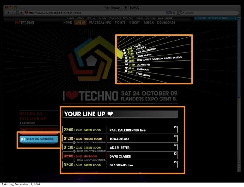This screenshot has width=244, height=187.
Task: Toggle the heart beside Joris Voorn
Action: pyautogui.click(x=126, y=58)
